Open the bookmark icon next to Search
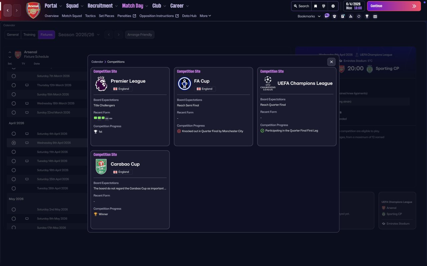Viewport: 427px width, 266px height. point(316,6)
